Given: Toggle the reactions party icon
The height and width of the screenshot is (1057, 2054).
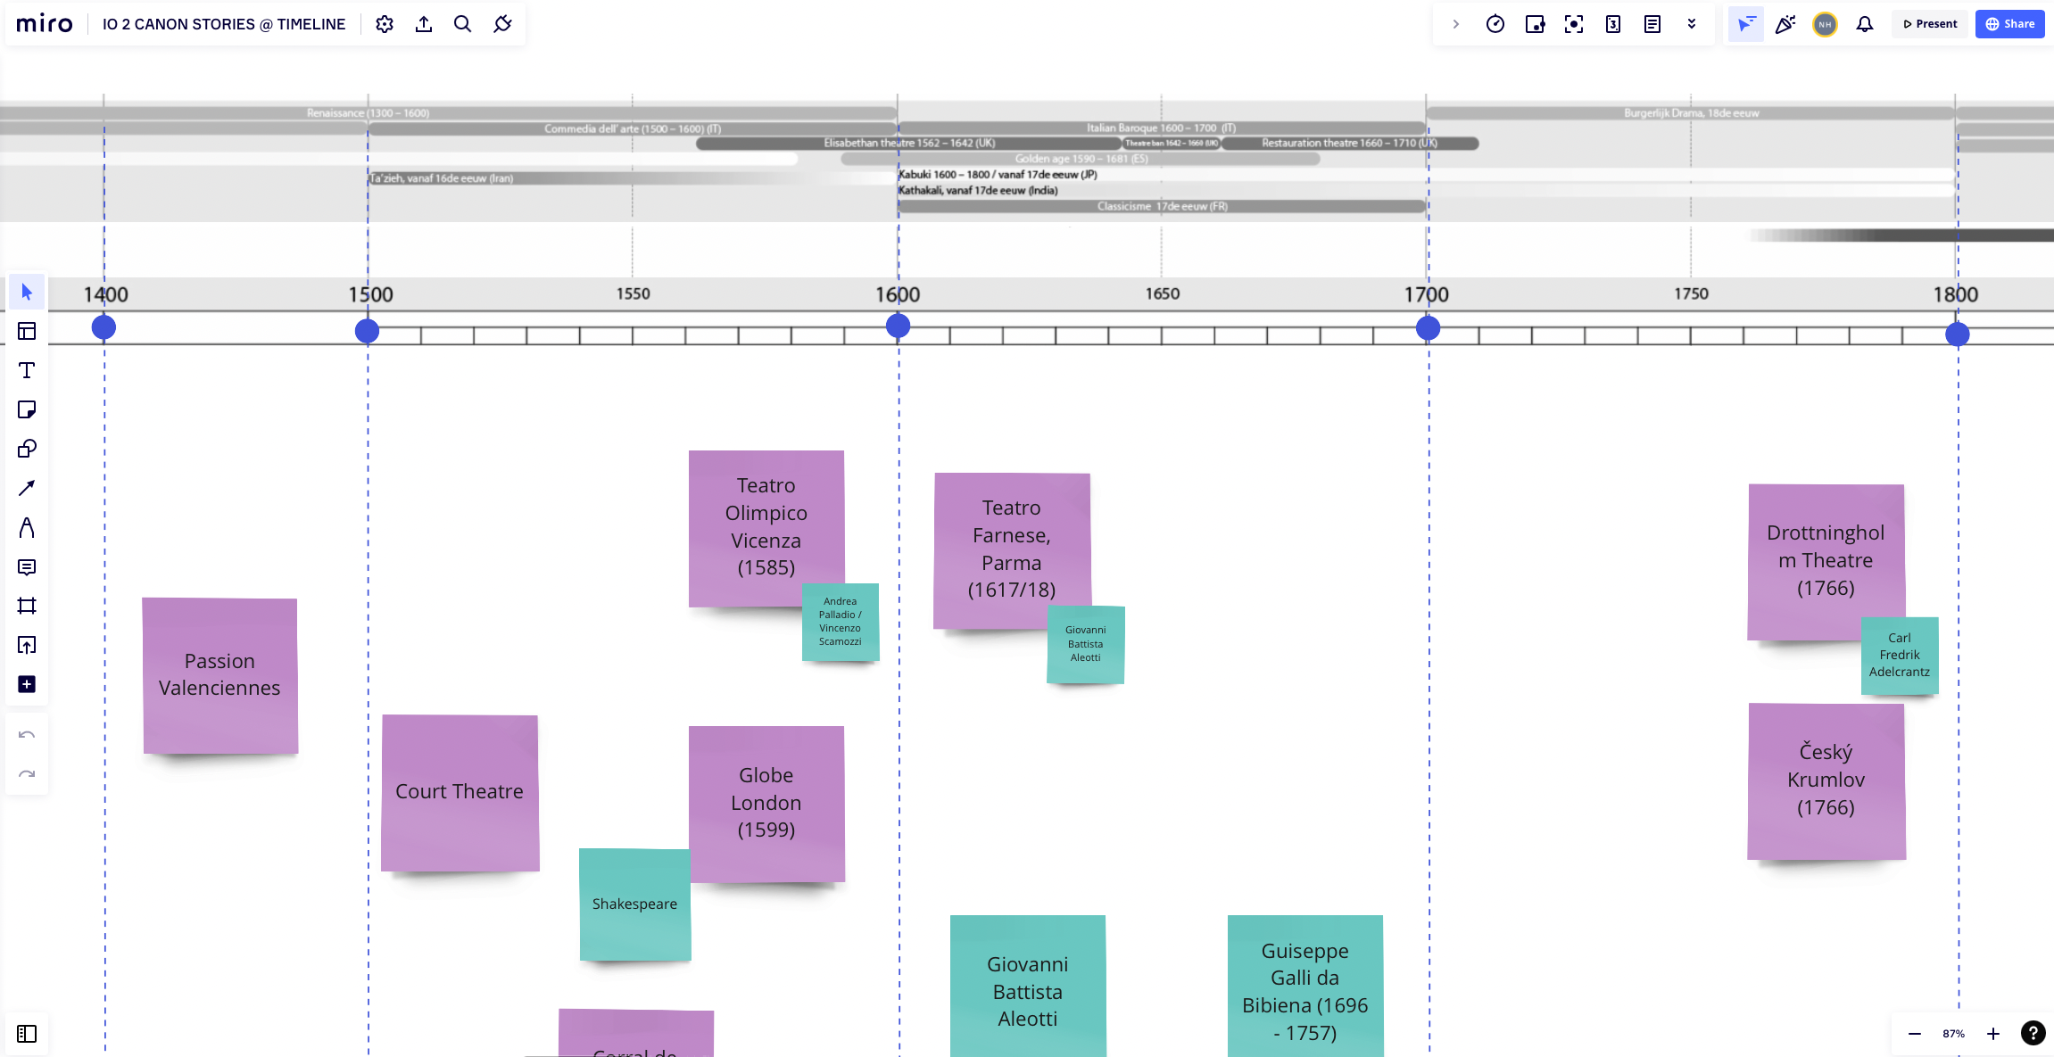Looking at the screenshot, I should click(x=1785, y=24).
